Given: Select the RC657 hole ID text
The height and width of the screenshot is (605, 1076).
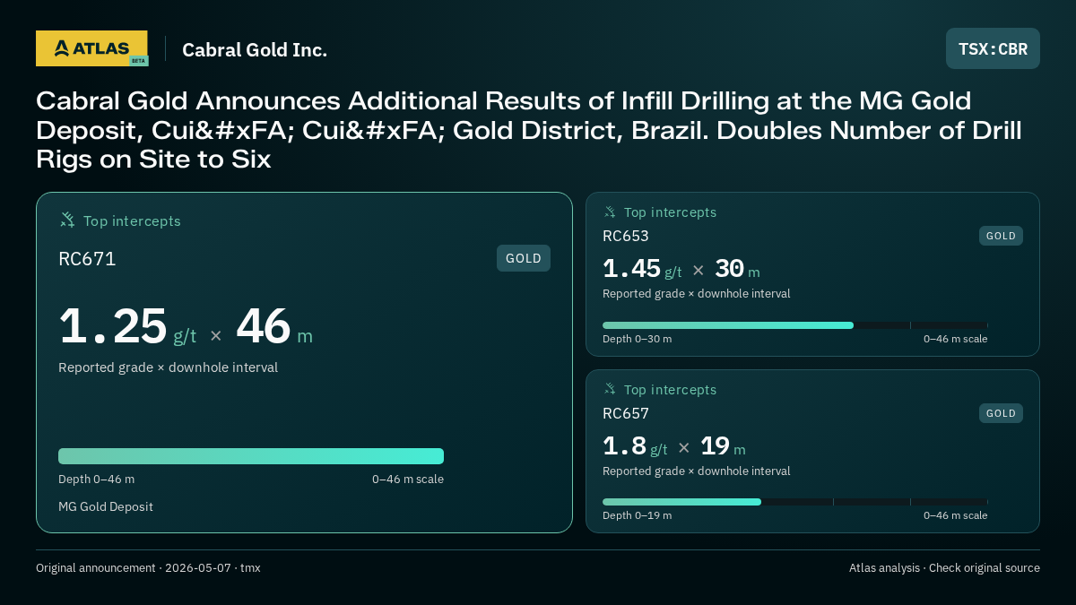Looking at the screenshot, I should click(626, 413).
